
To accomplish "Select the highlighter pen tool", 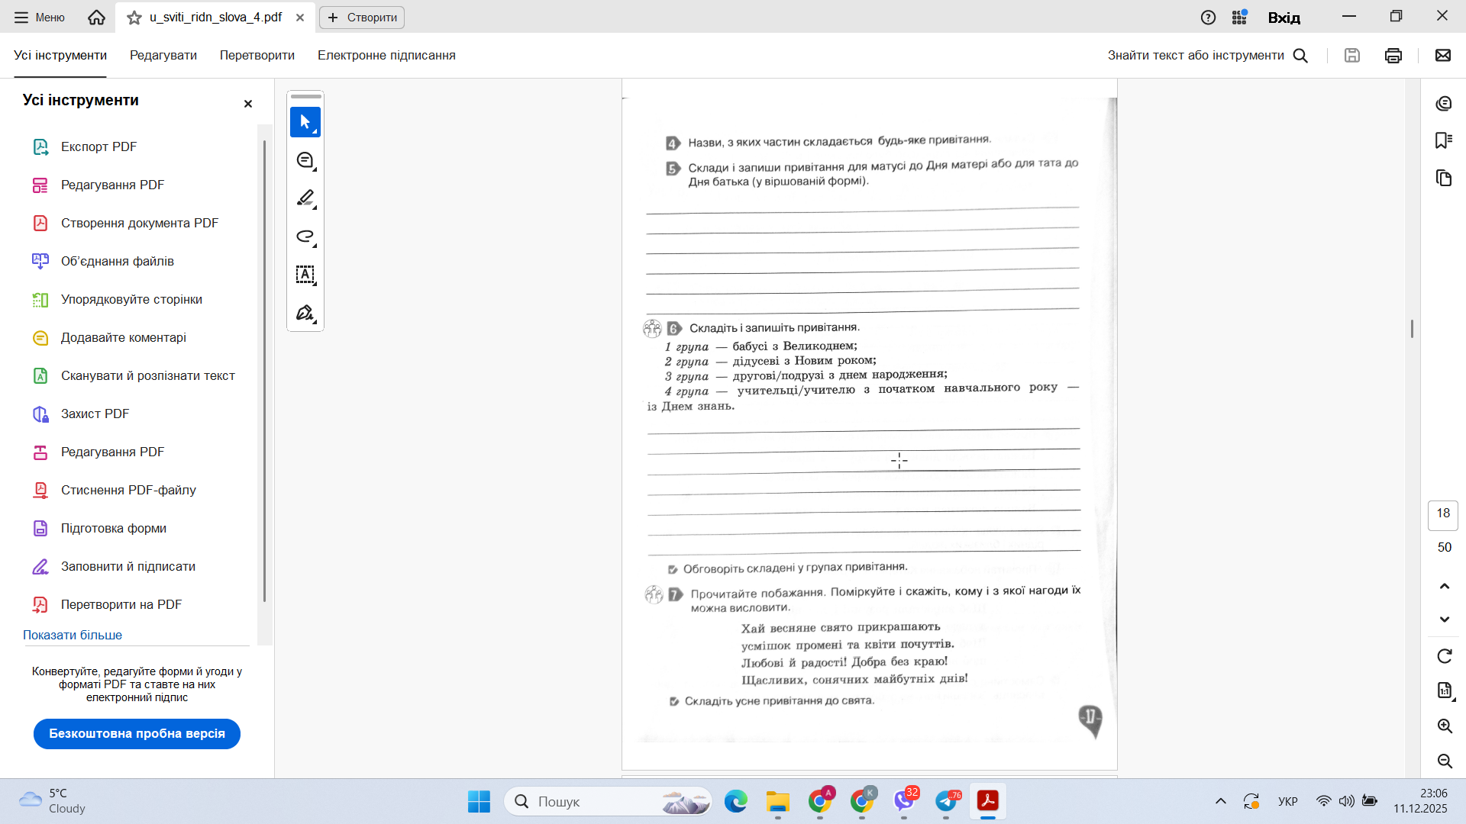I will pyautogui.click(x=305, y=198).
